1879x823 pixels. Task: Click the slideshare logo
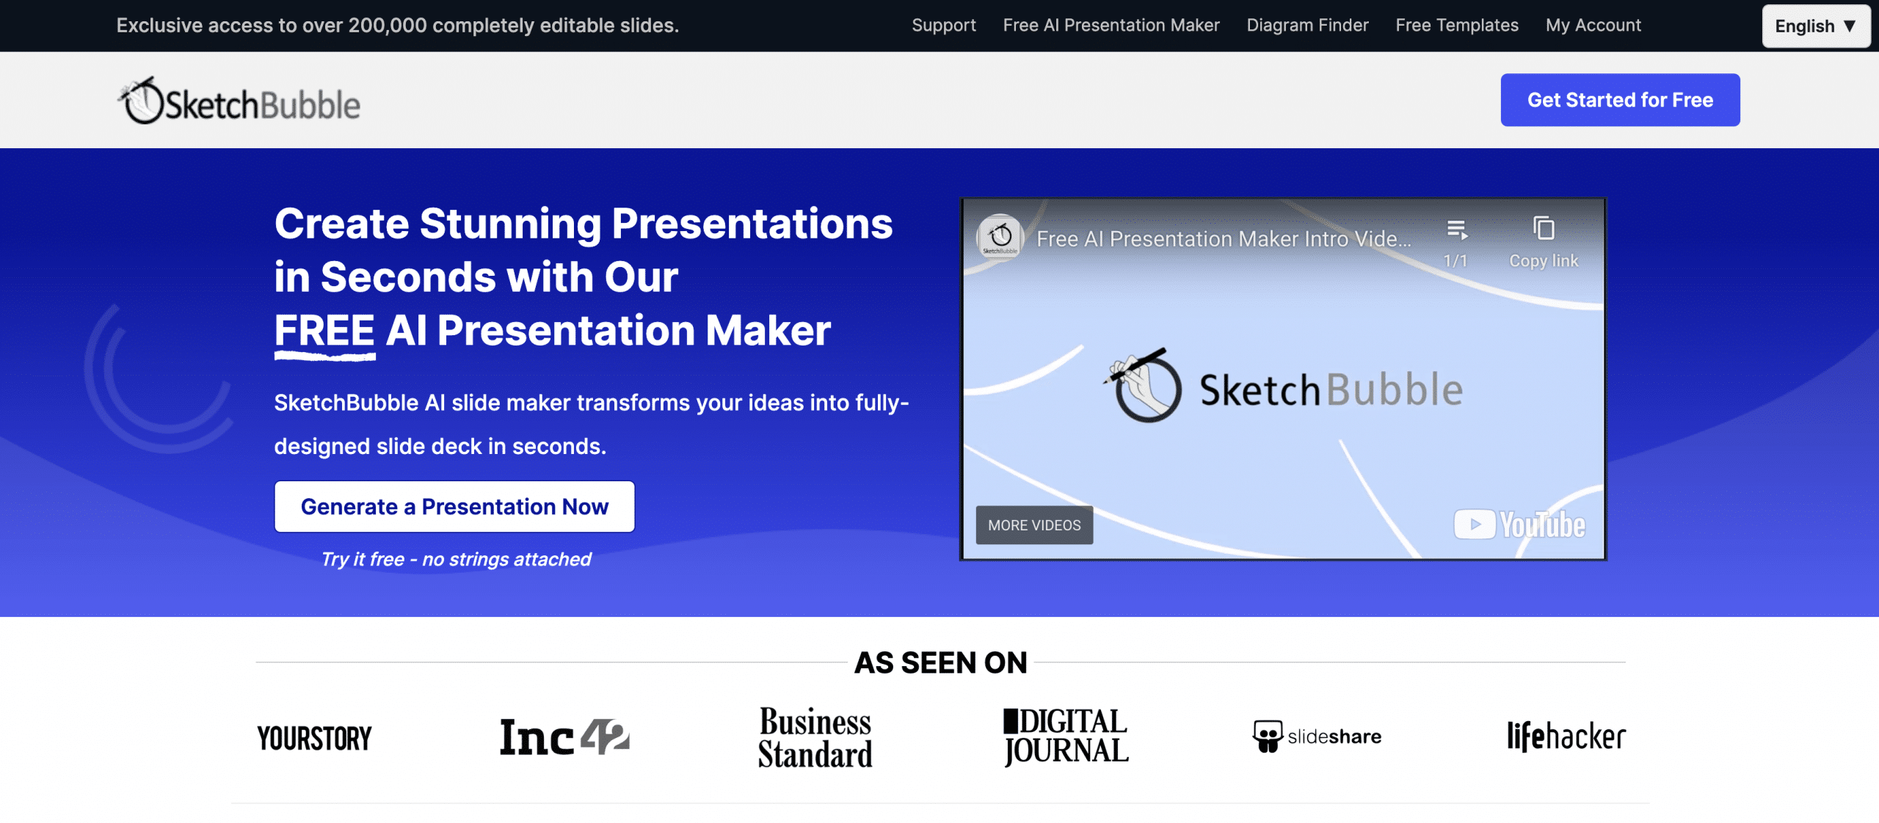coord(1317,736)
